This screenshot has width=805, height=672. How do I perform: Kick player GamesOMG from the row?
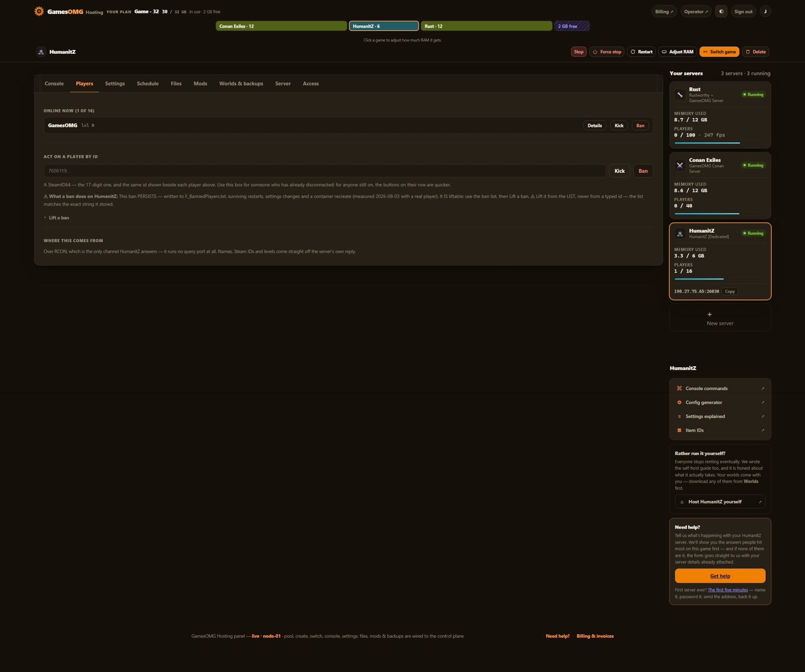pos(619,126)
